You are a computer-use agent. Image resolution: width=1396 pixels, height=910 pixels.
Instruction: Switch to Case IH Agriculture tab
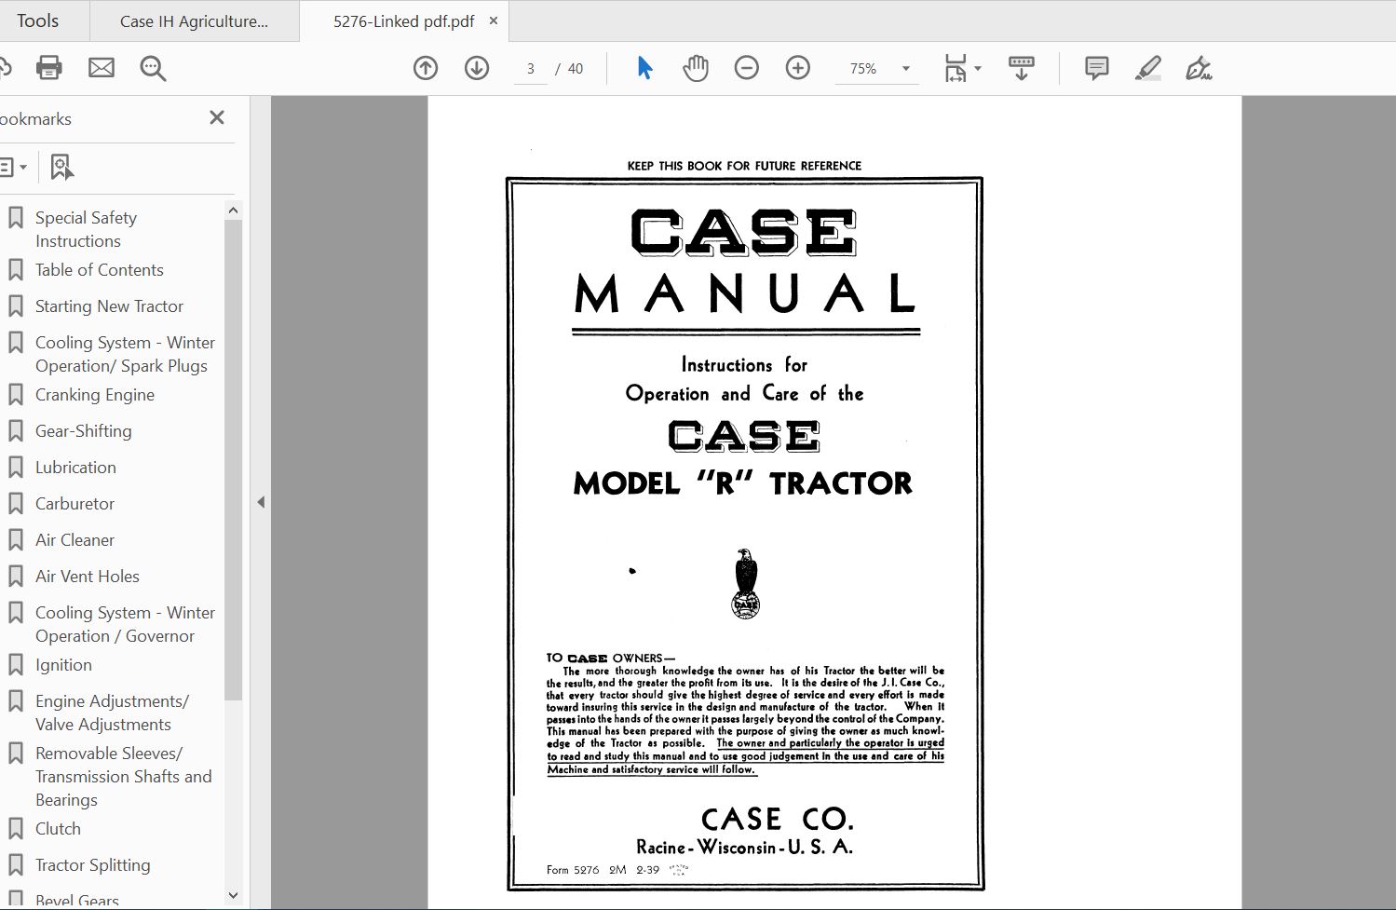tap(195, 21)
